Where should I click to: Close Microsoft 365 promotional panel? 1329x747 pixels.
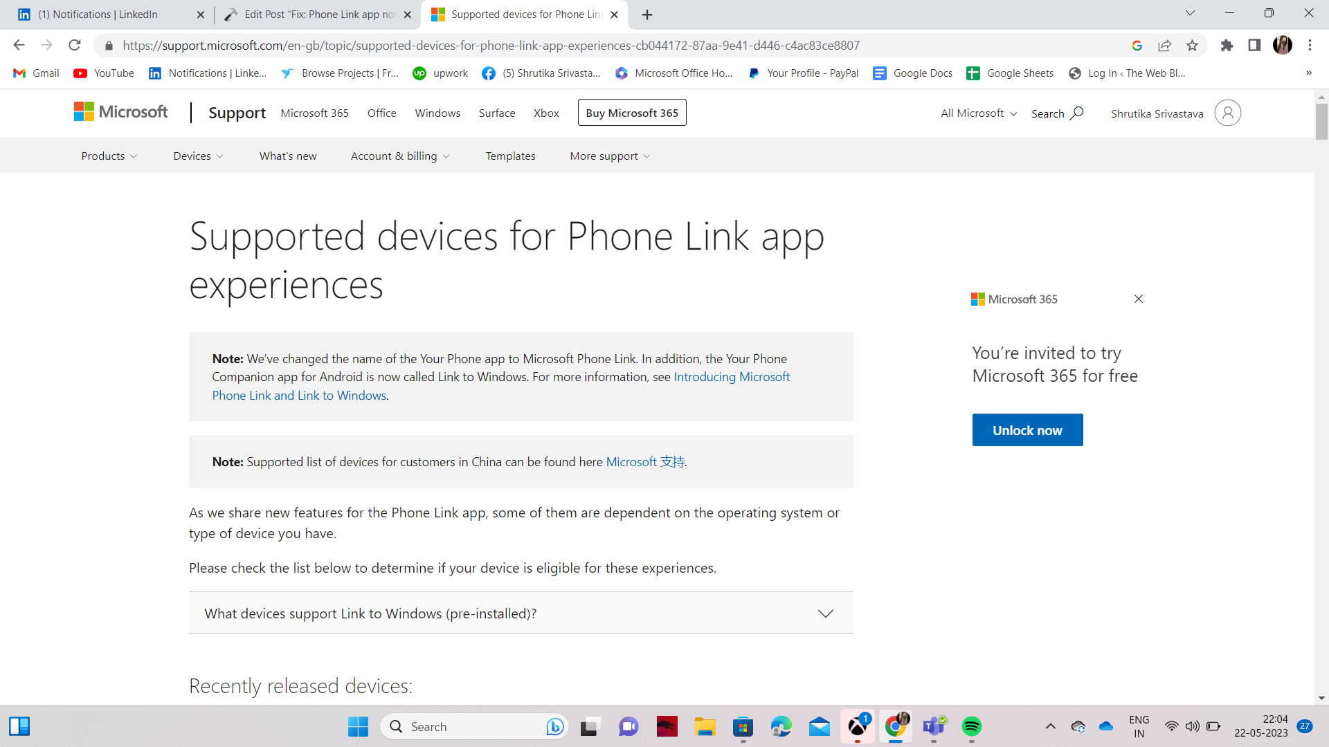click(1138, 299)
